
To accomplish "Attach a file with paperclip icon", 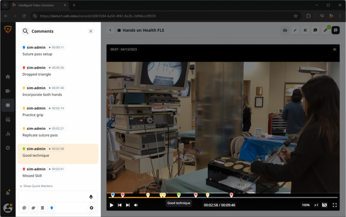I will point(33,208).
